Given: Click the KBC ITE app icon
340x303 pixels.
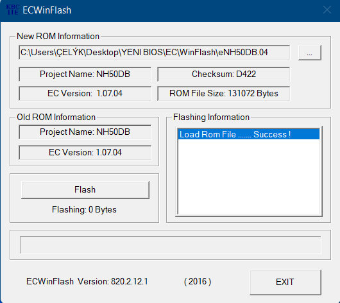Looking at the screenshot, I should pos(13,10).
